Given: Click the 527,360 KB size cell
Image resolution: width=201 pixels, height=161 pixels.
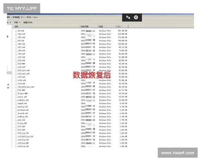Looking at the screenshot, I should pyautogui.click(x=122, y=31).
